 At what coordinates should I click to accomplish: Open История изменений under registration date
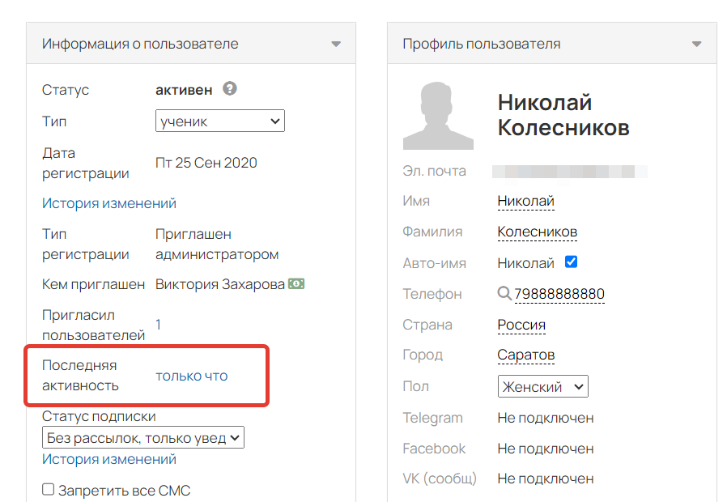coord(108,203)
